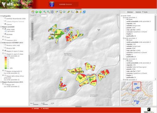Select the zoom out magnifier tool
Viewport: 157px width, 113px height.
(48, 12)
